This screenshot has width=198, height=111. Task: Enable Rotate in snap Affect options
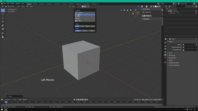pos(85,31)
